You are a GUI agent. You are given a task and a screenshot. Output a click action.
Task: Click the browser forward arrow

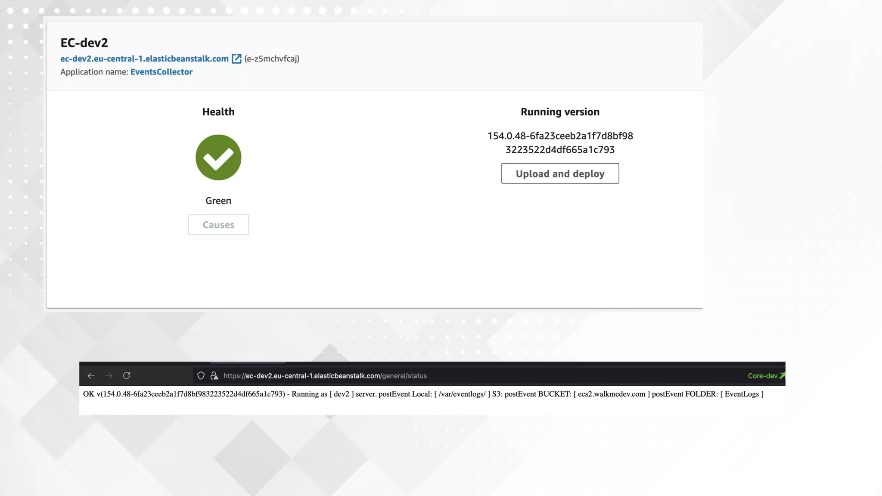pyautogui.click(x=109, y=376)
